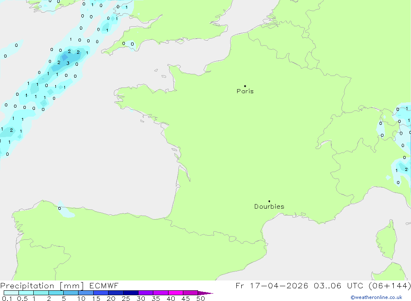Select the 35–40 mm legend swatch

[x=161, y=293]
